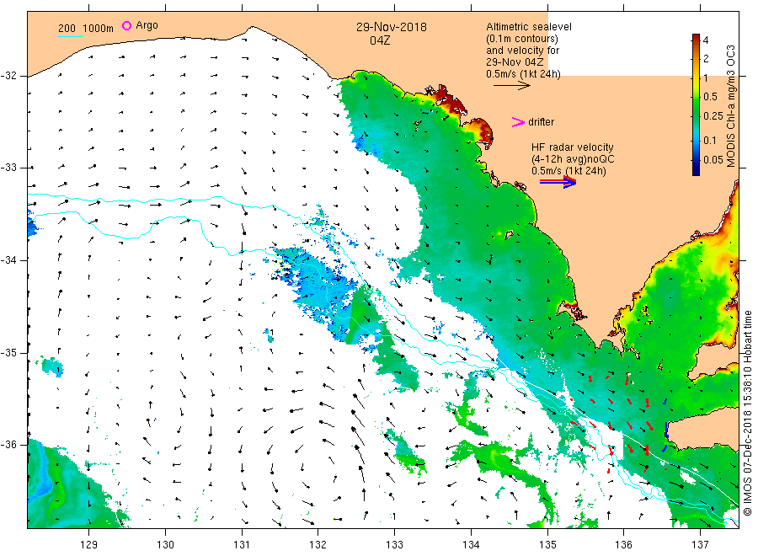Click the '29-Nov 04Z' altimetry legend line
758x556 pixels.
click(515, 61)
